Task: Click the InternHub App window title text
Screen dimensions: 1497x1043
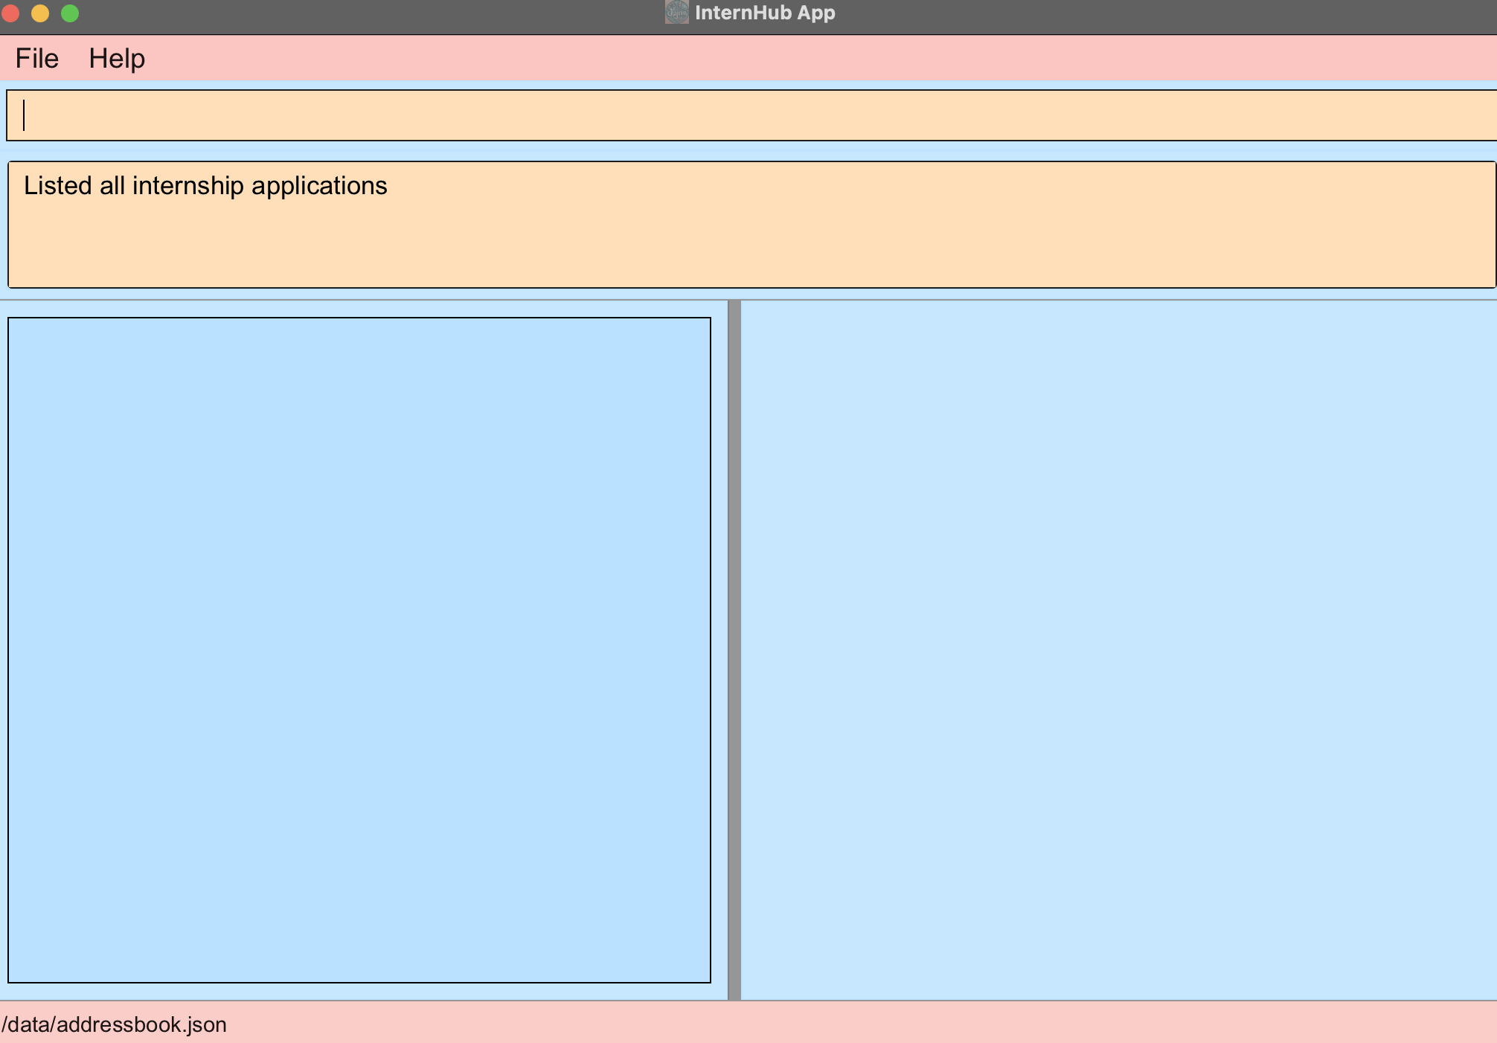Action: point(764,13)
